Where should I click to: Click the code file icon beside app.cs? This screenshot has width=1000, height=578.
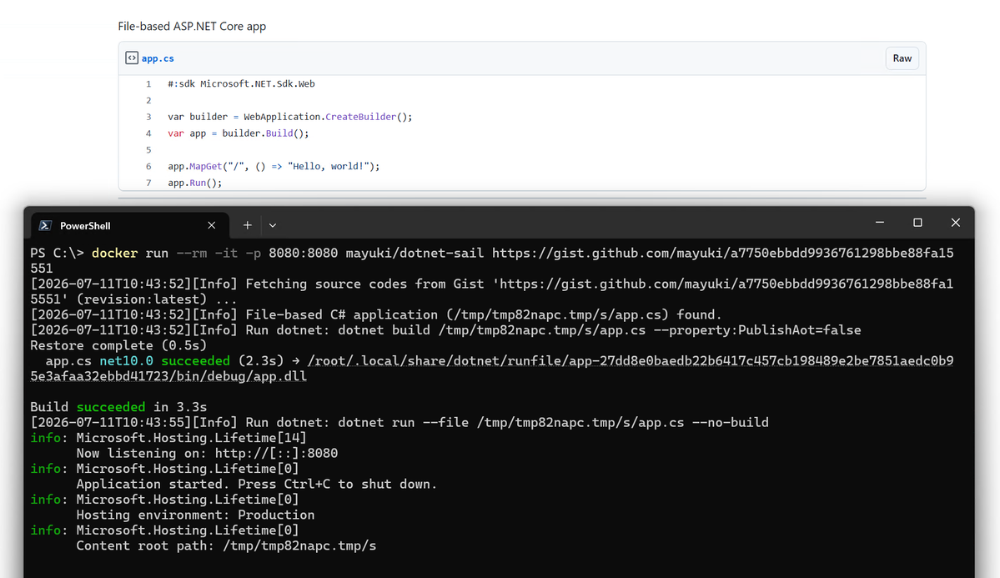click(x=132, y=58)
